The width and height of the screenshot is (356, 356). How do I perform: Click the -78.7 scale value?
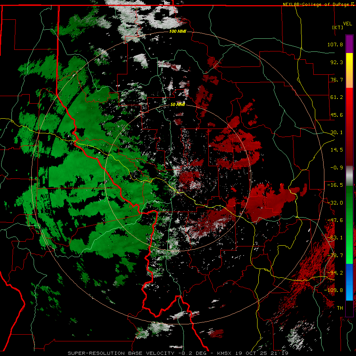(x=335, y=256)
